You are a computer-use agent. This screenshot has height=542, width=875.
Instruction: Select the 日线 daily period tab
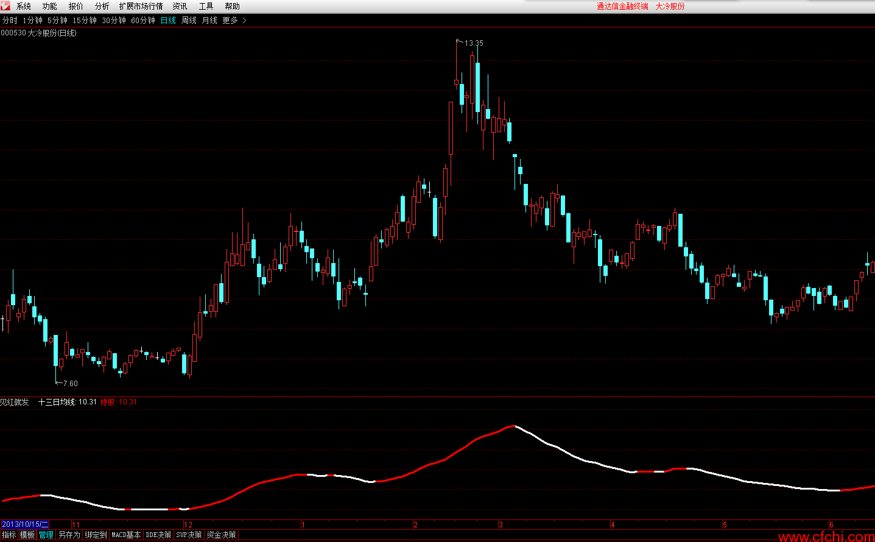[x=168, y=21]
